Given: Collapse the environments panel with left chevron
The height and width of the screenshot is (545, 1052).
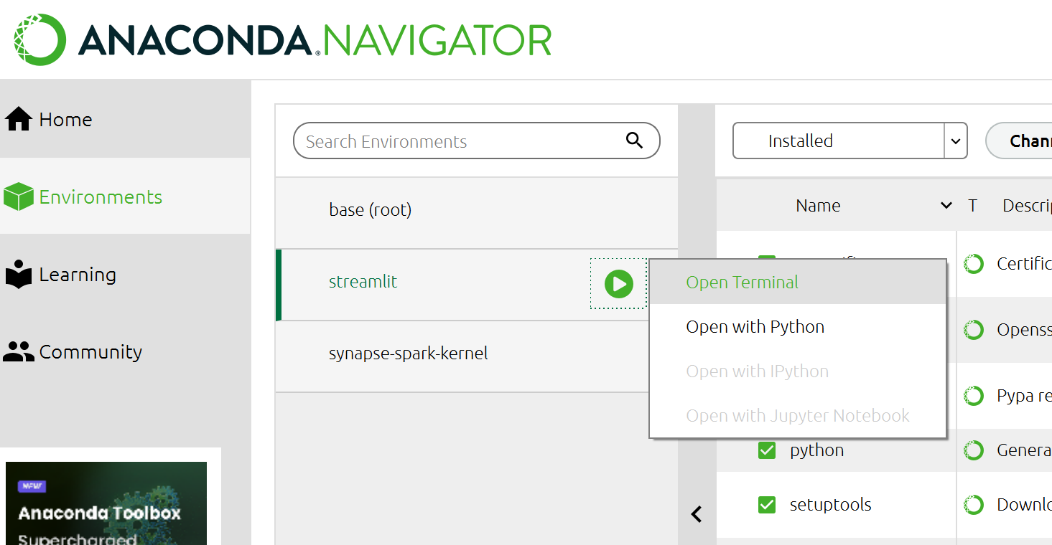Looking at the screenshot, I should (696, 514).
